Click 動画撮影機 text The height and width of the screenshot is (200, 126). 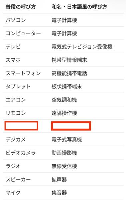click(64, 153)
